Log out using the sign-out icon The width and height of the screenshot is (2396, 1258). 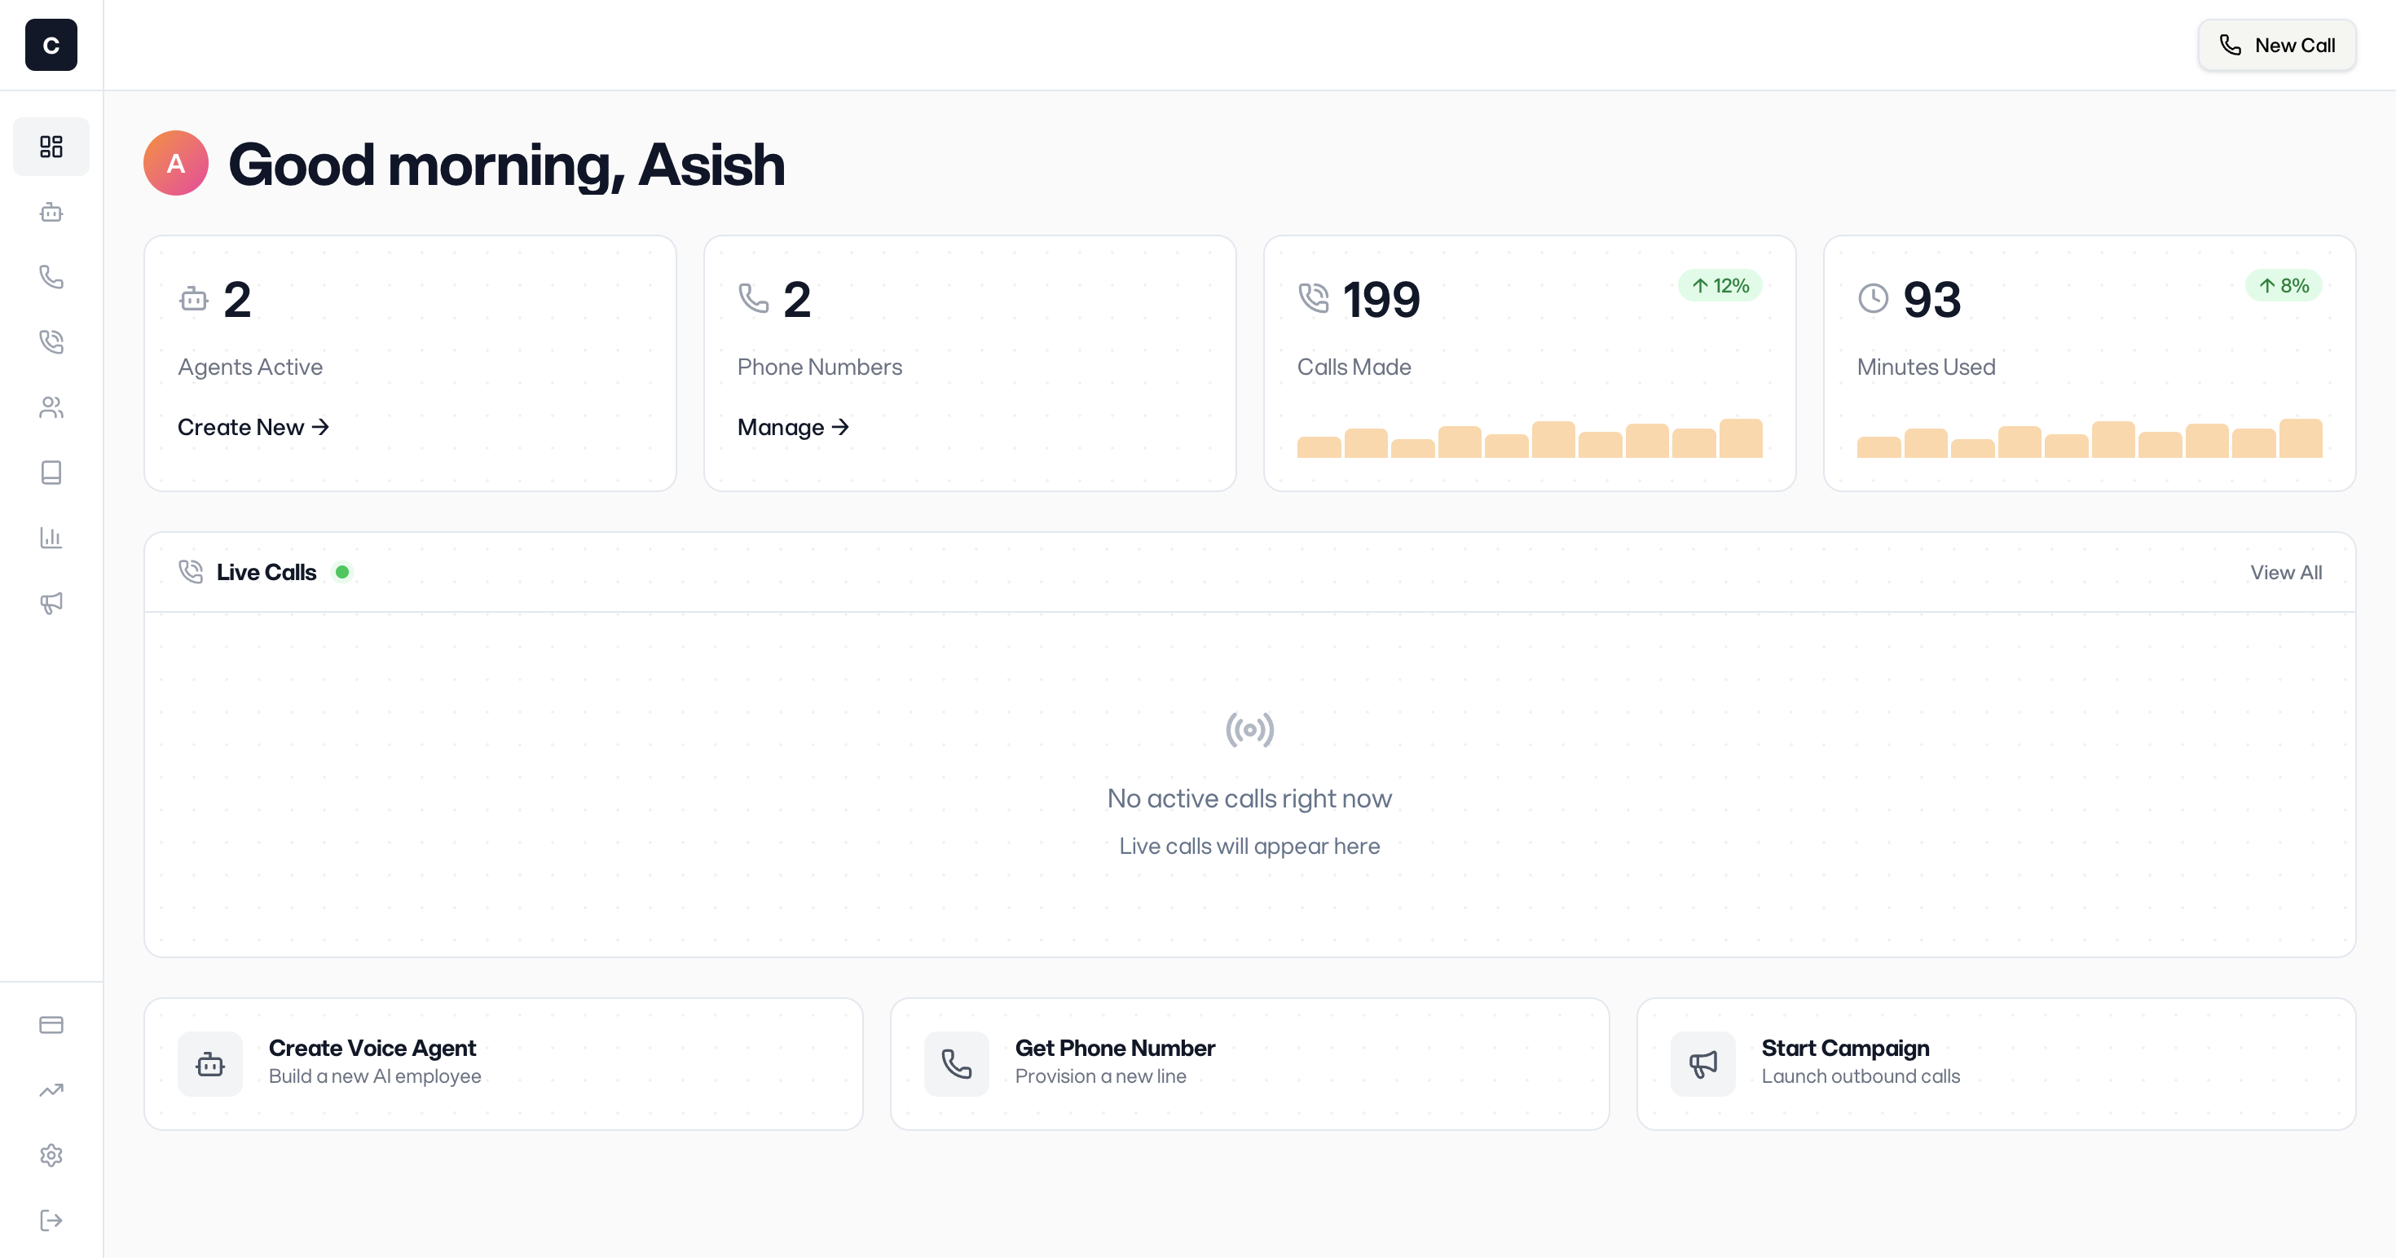51,1221
